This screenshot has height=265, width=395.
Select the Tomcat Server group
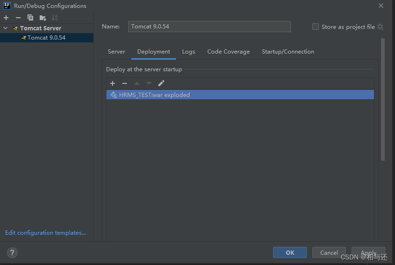[41, 28]
